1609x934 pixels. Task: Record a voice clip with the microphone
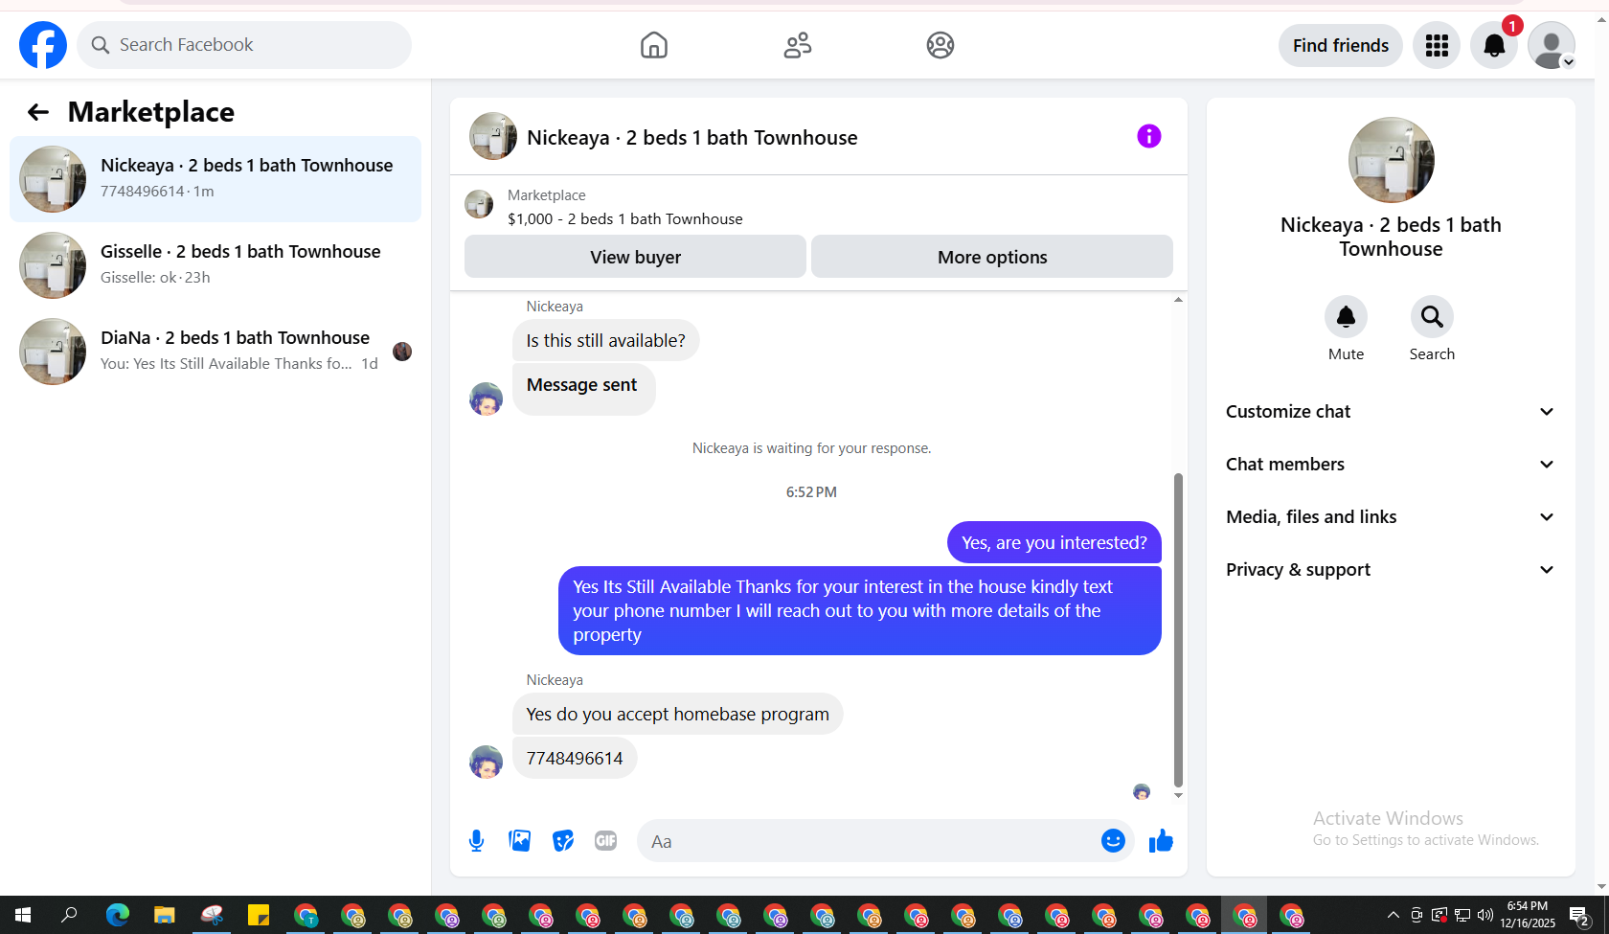[476, 841]
